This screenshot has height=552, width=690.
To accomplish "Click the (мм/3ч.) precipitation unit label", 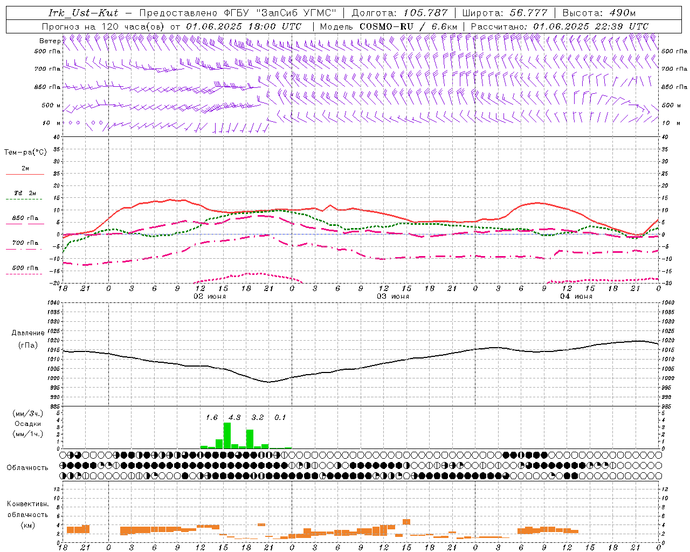I will click(x=28, y=413).
